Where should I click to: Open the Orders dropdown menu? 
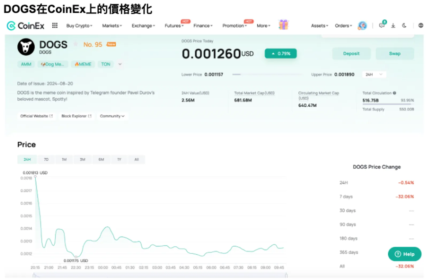(x=343, y=26)
